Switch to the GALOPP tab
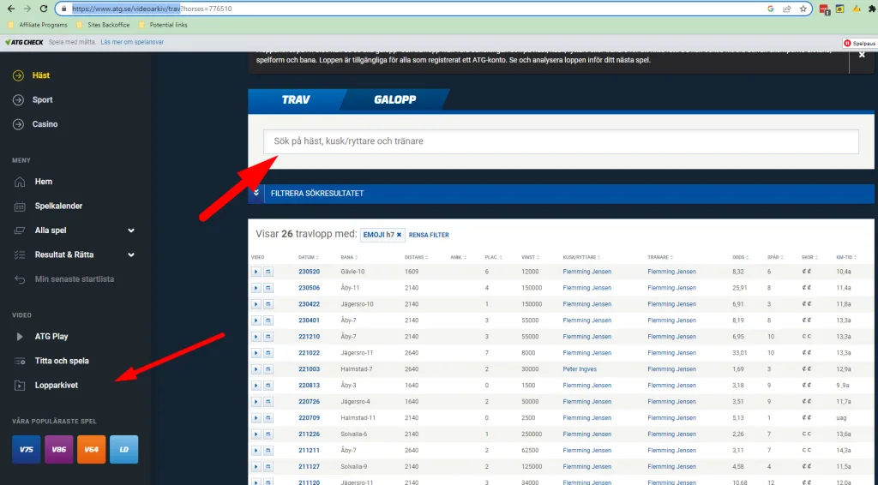 click(x=394, y=99)
